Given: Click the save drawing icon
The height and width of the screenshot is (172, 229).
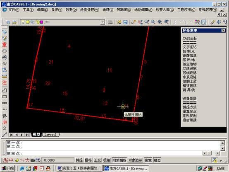Looking at the screenshot, I should (x=125, y=22).
